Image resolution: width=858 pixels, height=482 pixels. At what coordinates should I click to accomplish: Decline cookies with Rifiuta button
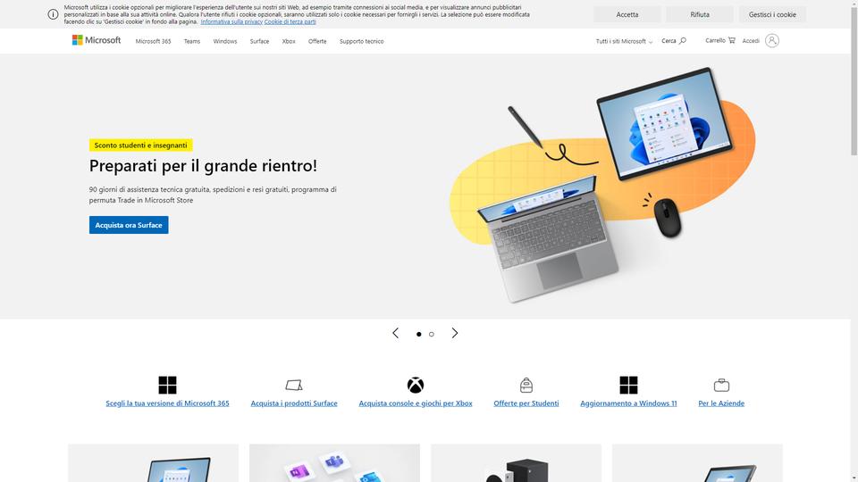(699, 14)
